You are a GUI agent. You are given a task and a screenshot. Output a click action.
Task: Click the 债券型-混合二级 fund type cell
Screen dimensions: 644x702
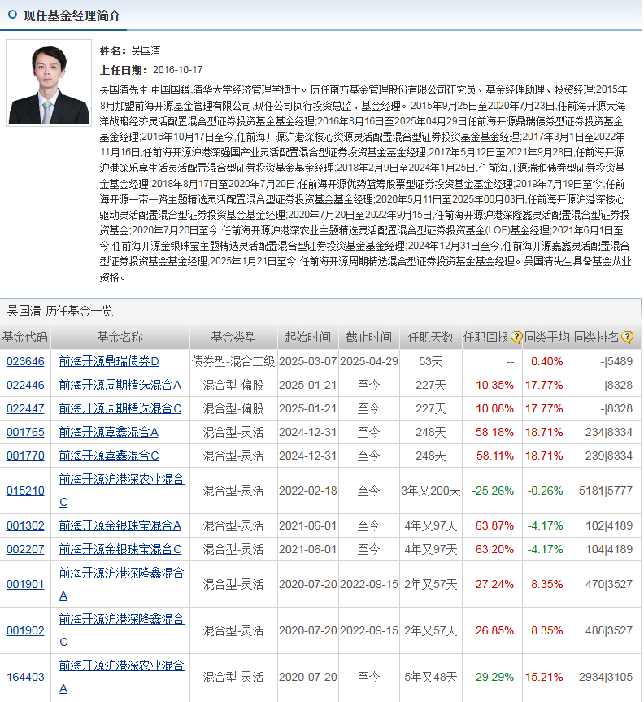coord(233,361)
